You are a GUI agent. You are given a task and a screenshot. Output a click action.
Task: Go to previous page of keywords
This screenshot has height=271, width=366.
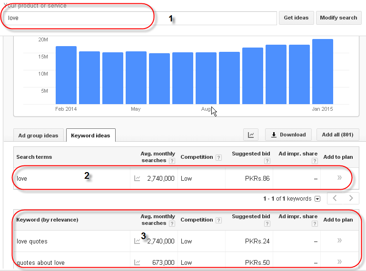click(x=335, y=198)
